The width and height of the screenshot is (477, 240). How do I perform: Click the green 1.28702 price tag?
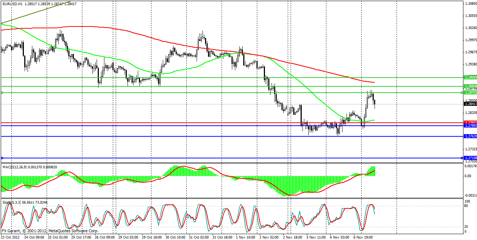coord(470,93)
